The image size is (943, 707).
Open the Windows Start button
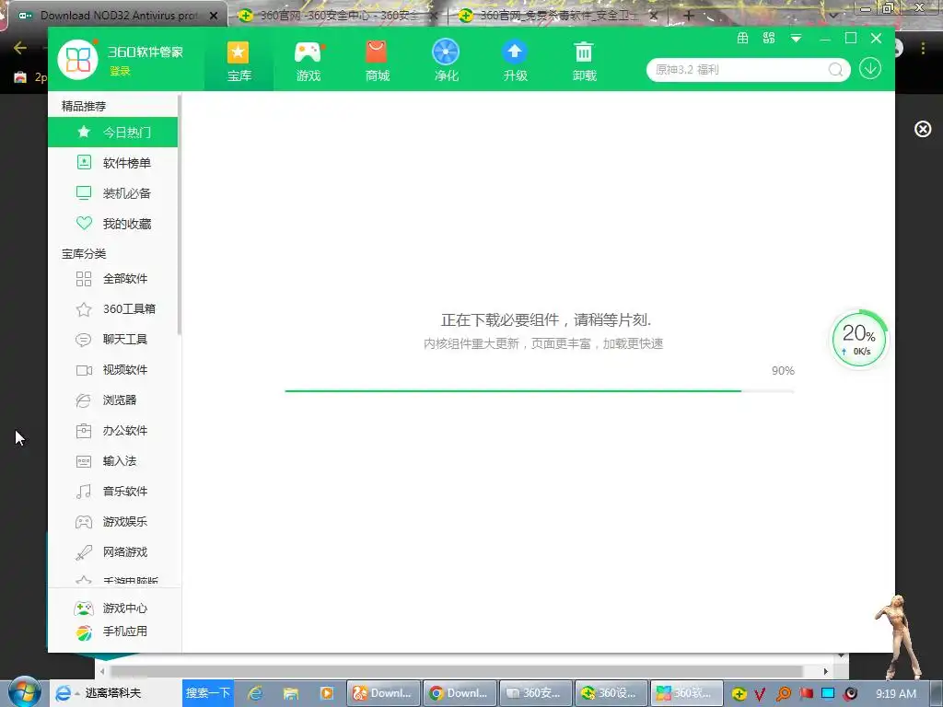click(x=24, y=692)
